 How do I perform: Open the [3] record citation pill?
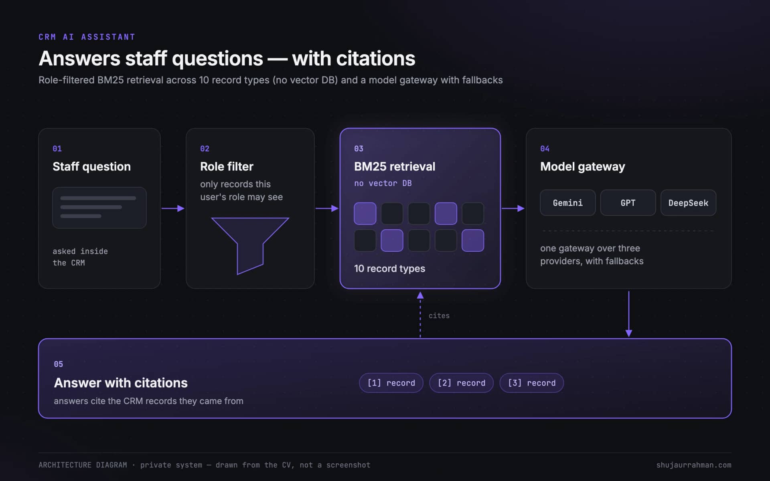click(x=532, y=383)
